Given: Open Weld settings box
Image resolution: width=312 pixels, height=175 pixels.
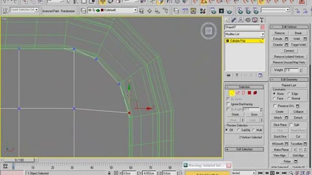Looking at the screenshot, I should coord(305,39).
